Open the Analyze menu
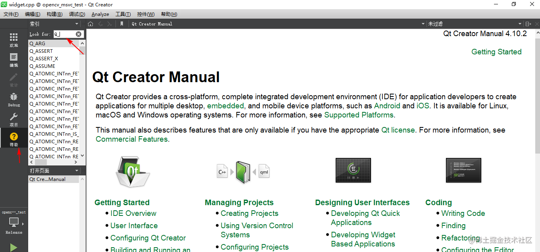 (100, 14)
